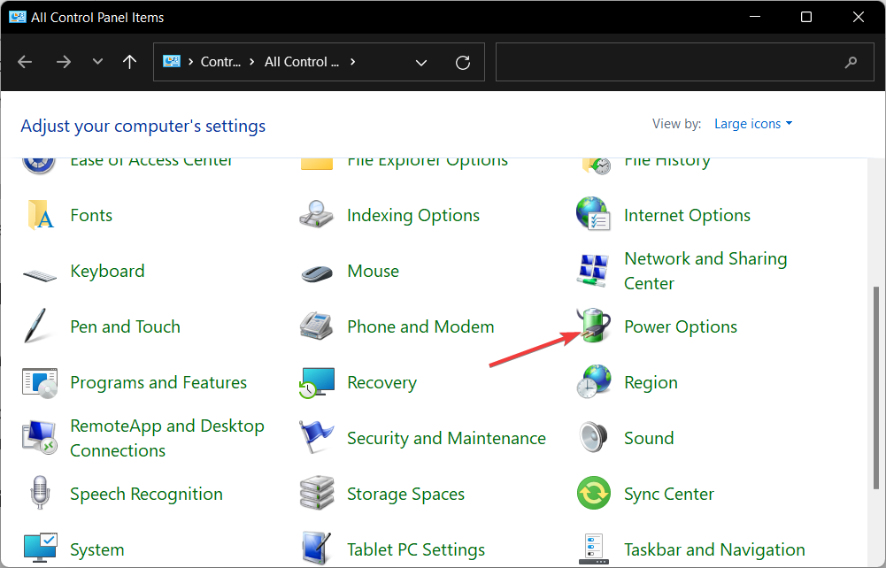The height and width of the screenshot is (568, 886).
Task: Click the title bar Control Panel icon
Action: point(18,17)
